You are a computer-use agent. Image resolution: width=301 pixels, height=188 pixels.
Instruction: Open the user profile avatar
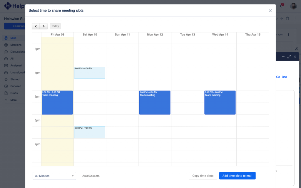[293, 6]
